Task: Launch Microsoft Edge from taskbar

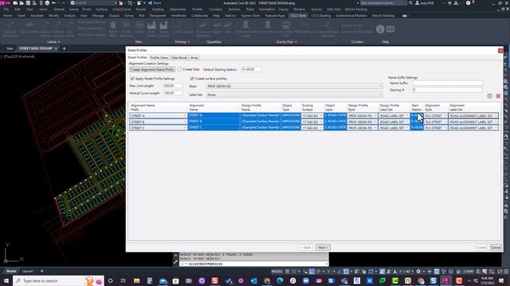Action: (x=280, y=280)
